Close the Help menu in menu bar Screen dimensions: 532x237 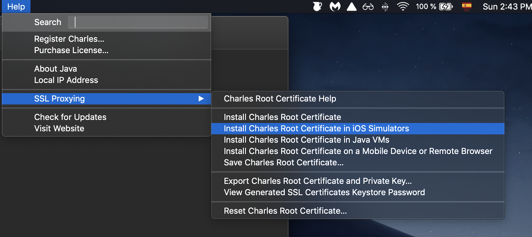[16, 7]
